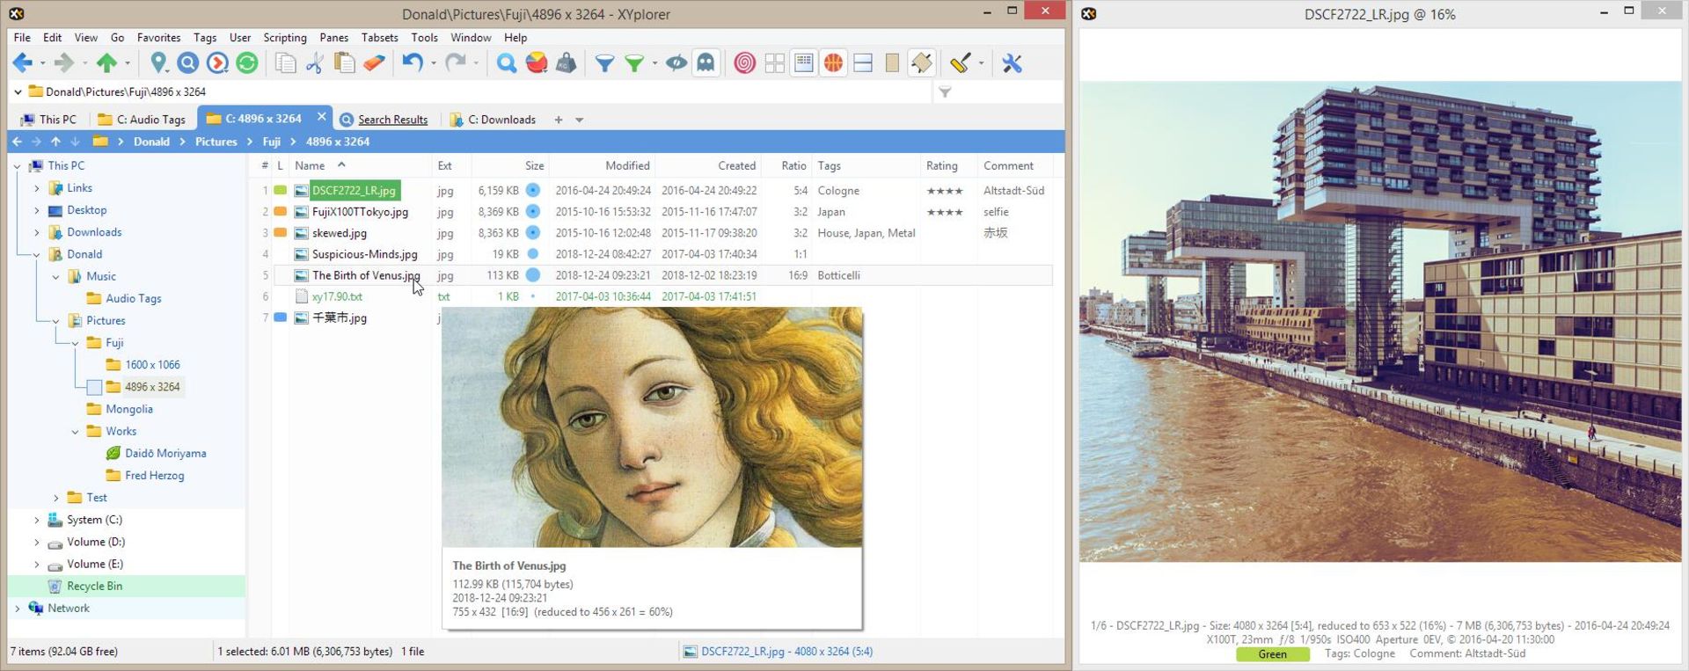This screenshot has width=1689, height=671.
Task: Click the Undo toolbar icon
Action: pos(412,63)
